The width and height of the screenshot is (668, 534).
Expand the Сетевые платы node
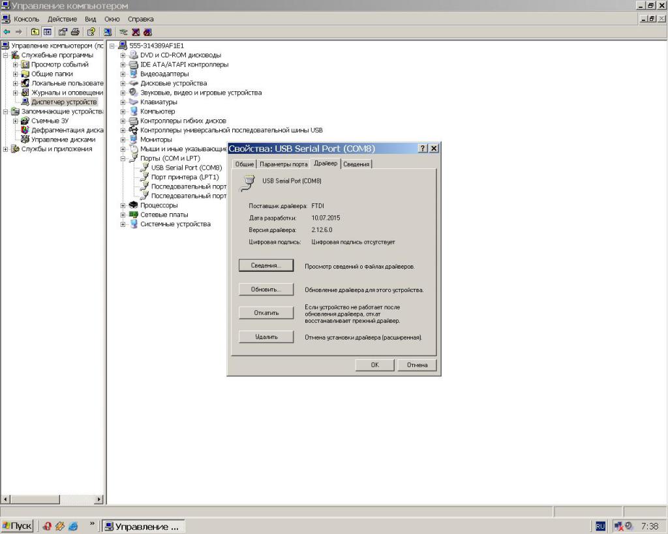point(123,215)
